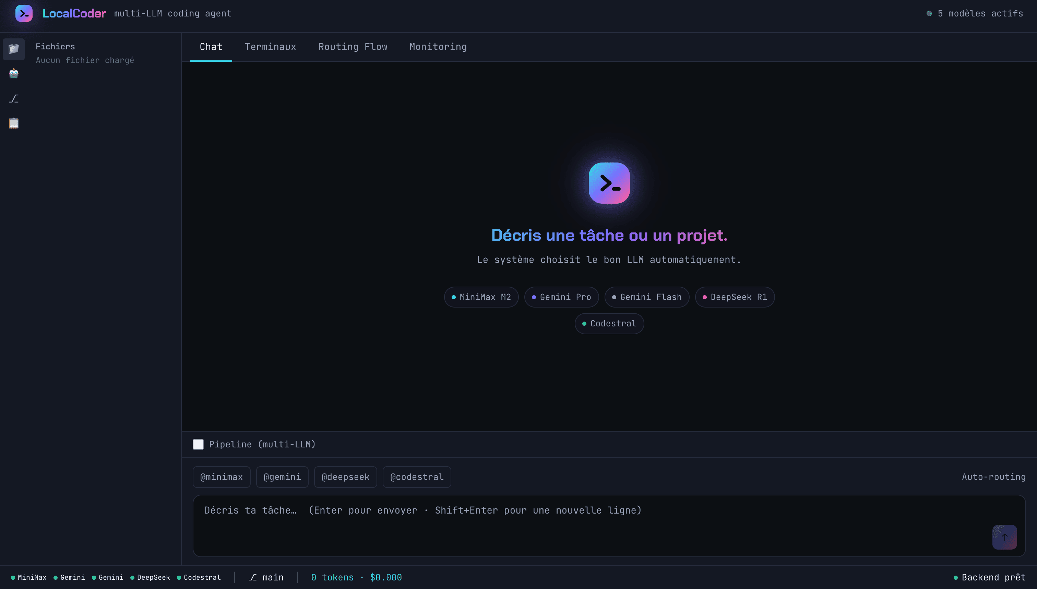Click the Aucun fichier chargé text
Screen dimensions: 1037x589
click(85, 60)
